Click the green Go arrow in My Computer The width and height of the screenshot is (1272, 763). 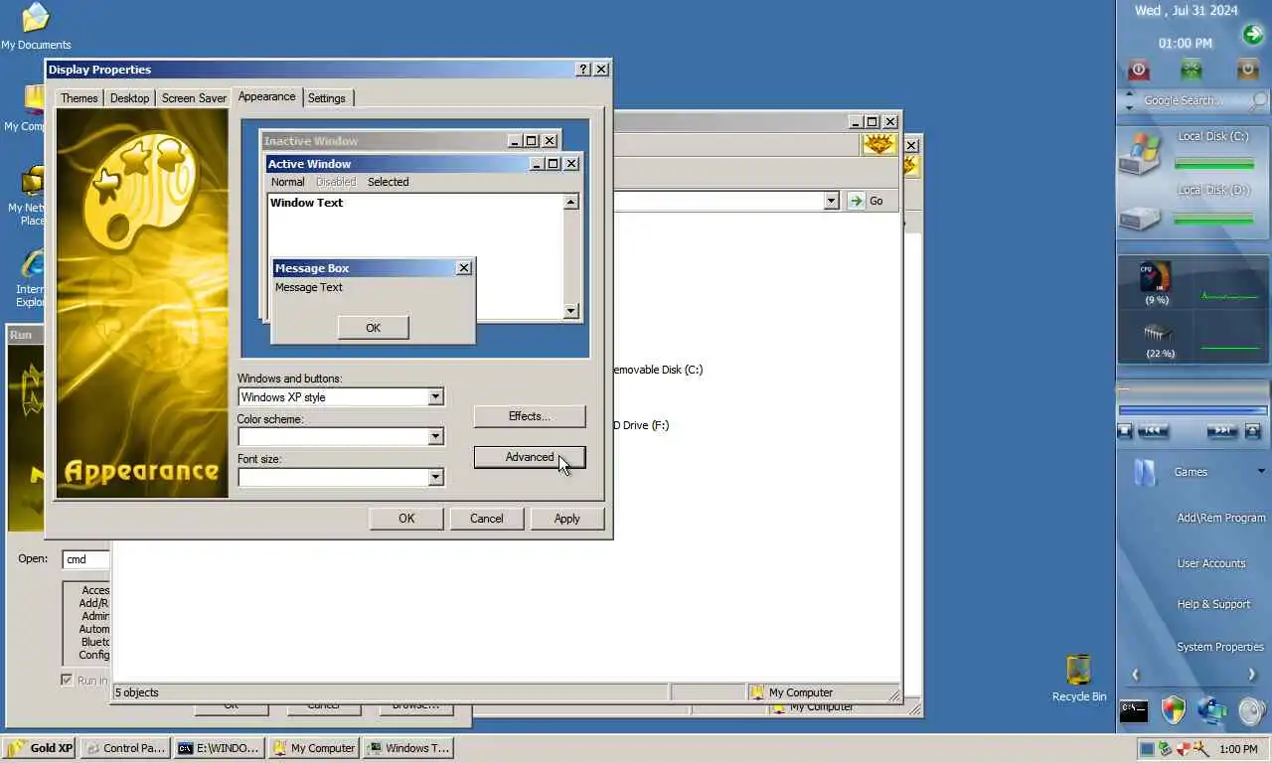(x=856, y=201)
